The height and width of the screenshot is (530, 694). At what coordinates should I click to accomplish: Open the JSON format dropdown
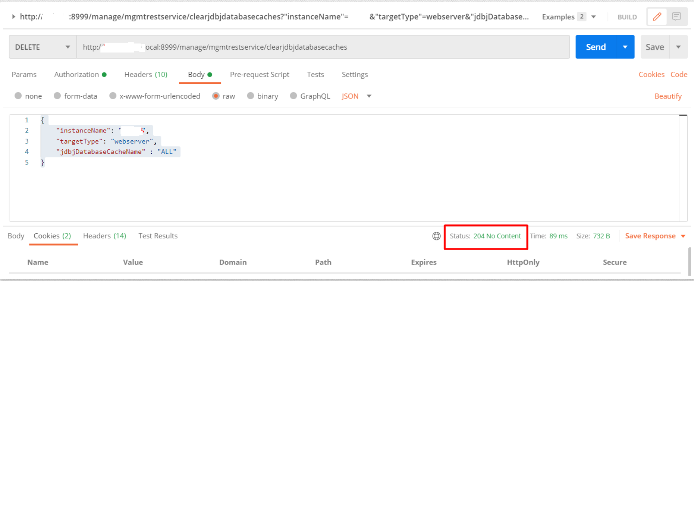click(356, 96)
